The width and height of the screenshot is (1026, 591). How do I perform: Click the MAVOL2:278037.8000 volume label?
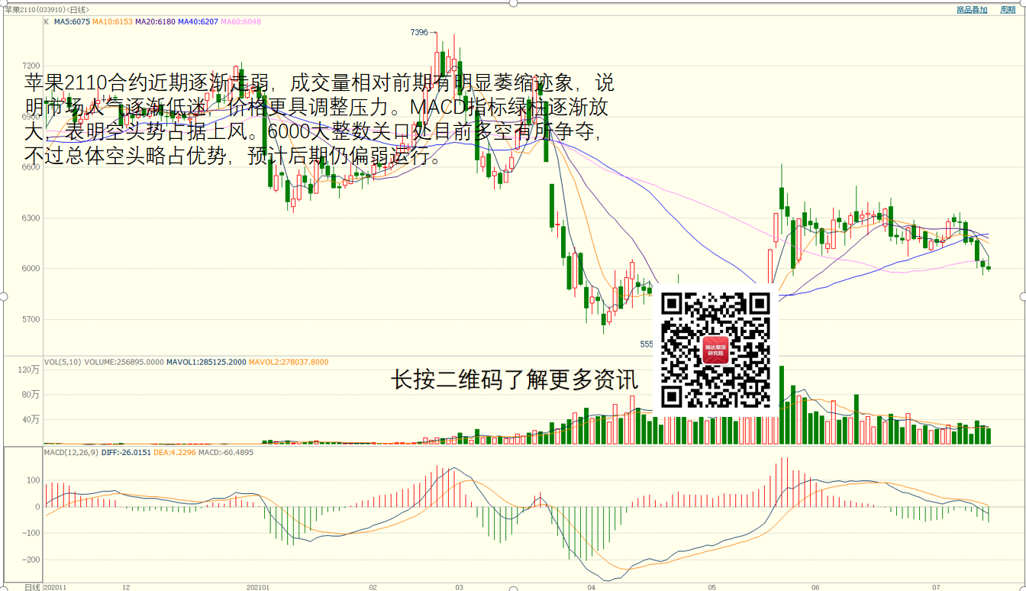(289, 362)
